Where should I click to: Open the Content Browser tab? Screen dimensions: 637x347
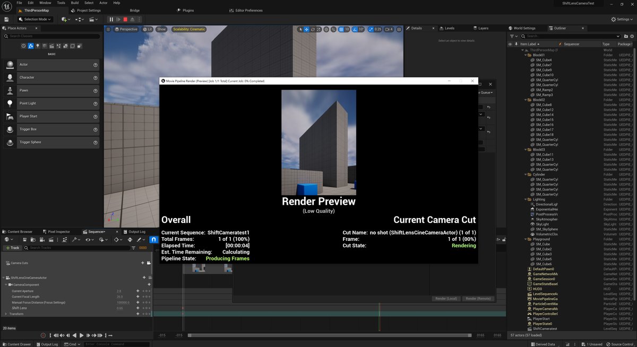click(x=19, y=231)
